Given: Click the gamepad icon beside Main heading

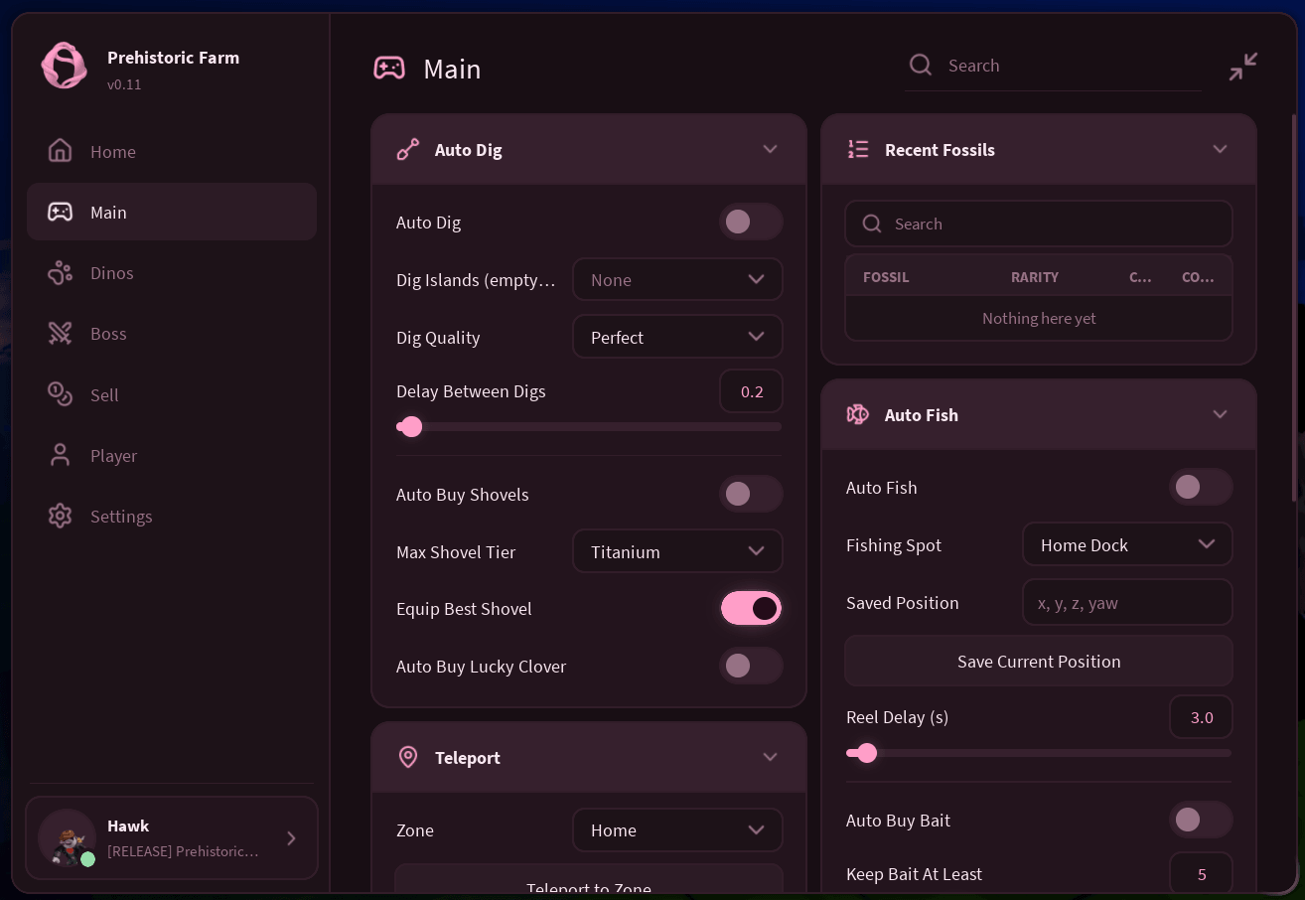Looking at the screenshot, I should [389, 68].
